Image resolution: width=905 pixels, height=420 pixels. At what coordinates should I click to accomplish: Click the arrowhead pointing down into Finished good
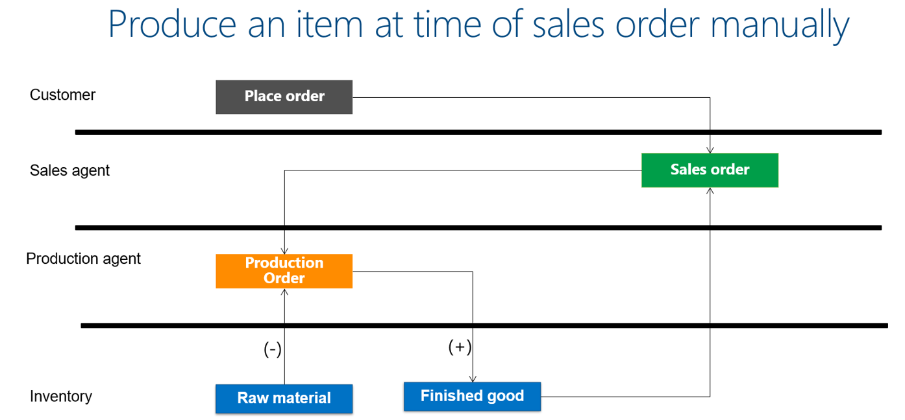473,379
